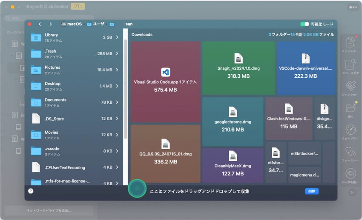Select the Snagit_v2024.1.0.dmg tile
362x220 pixels.
pos(238,68)
